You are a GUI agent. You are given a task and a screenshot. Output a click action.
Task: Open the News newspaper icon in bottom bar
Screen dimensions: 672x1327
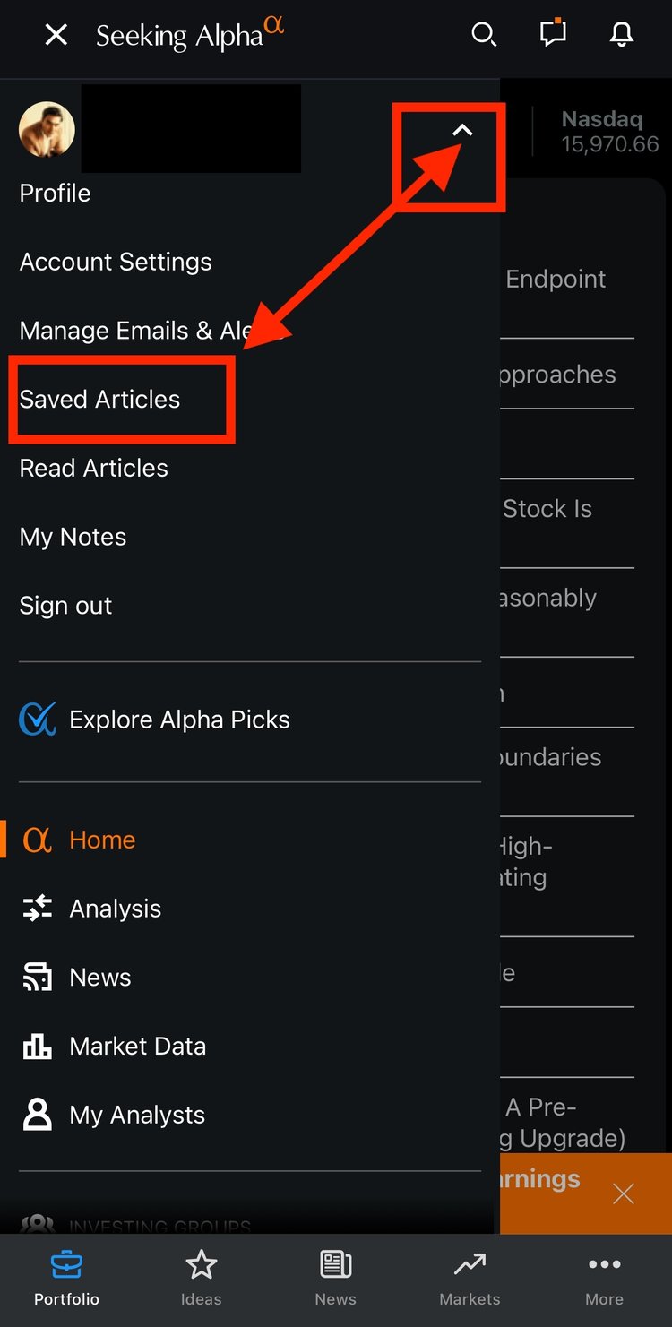click(x=335, y=1264)
